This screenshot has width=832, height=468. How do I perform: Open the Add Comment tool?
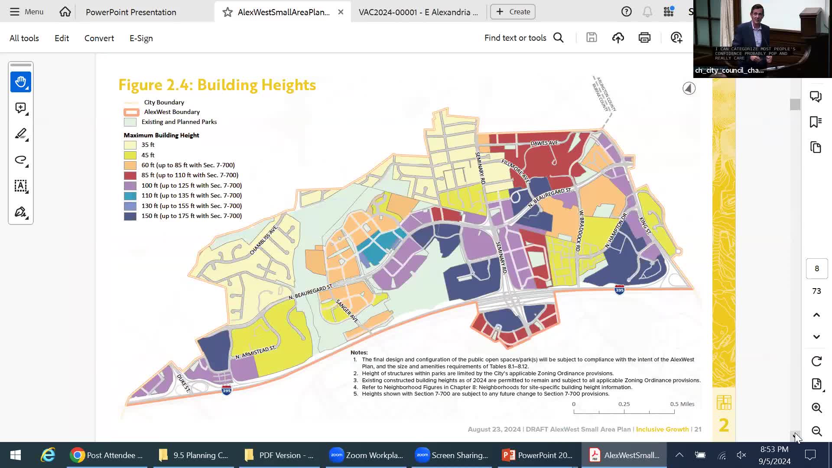click(20, 108)
